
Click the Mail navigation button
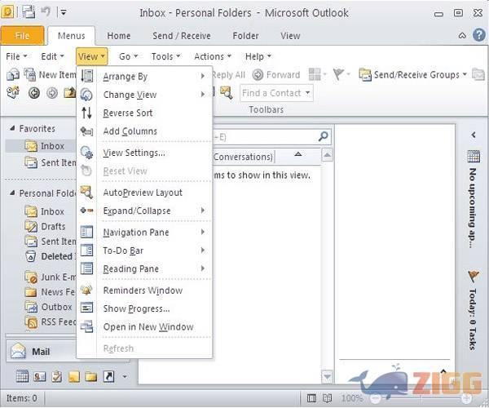click(x=41, y=352)
